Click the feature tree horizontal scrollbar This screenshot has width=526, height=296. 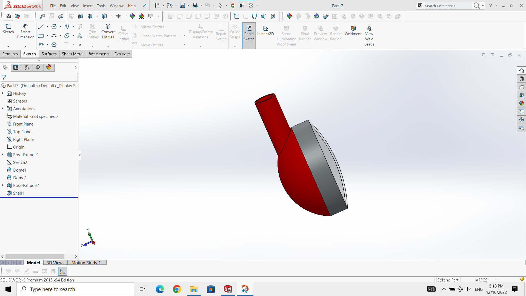point(35,257)
